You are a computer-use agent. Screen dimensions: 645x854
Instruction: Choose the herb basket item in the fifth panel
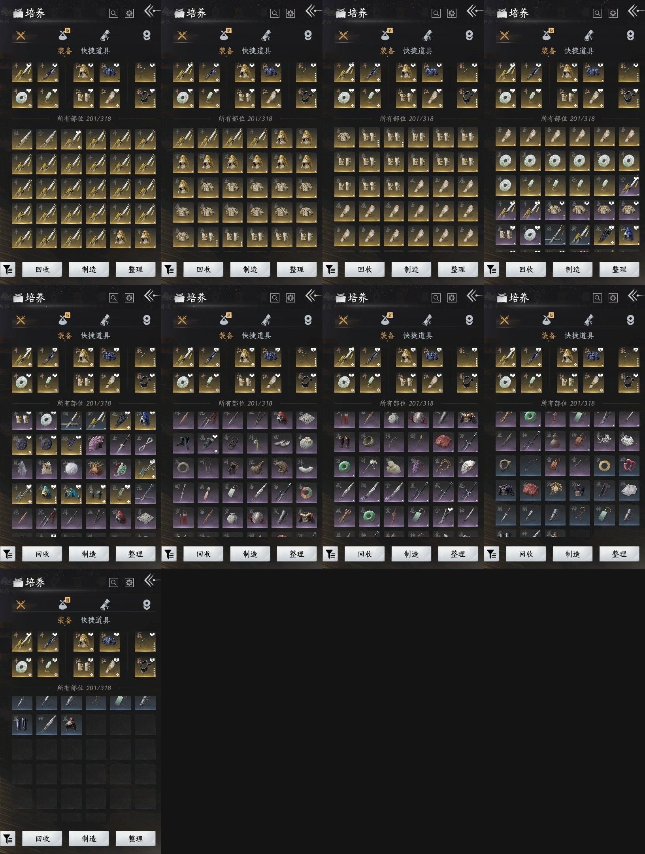click(96, 469)
